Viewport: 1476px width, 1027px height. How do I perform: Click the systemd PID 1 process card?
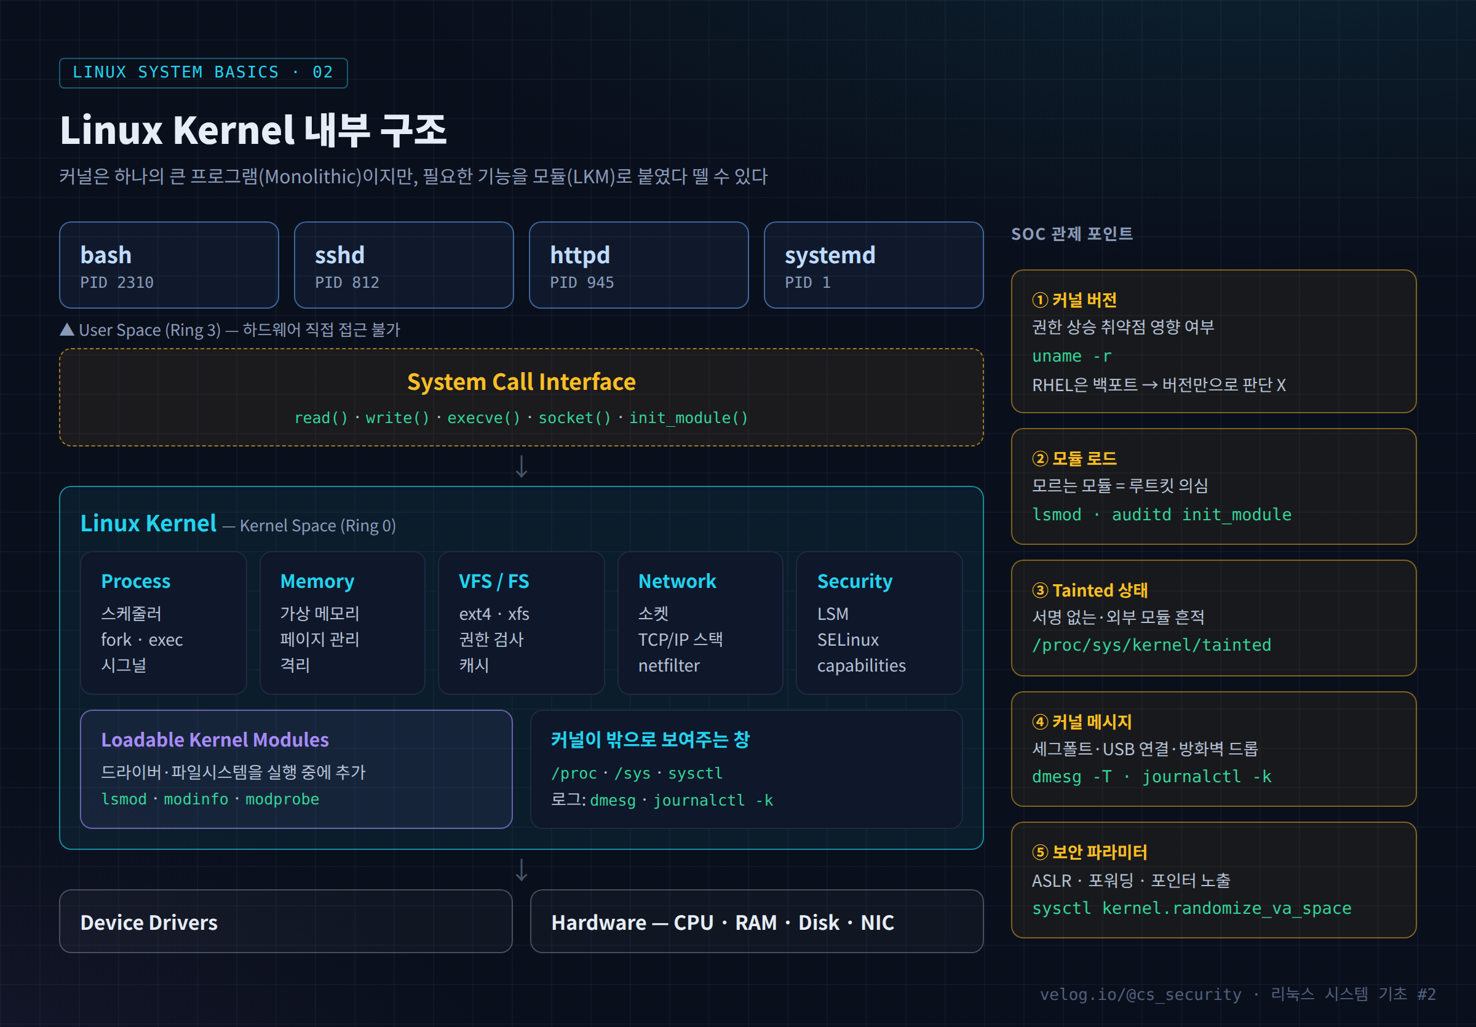[x=874, y=266]
